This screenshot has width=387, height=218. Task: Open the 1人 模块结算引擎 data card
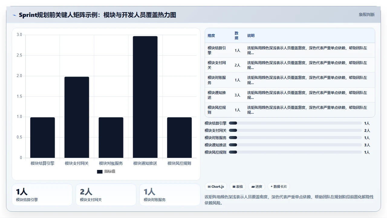pyautogui.click(x=42, y=195)
